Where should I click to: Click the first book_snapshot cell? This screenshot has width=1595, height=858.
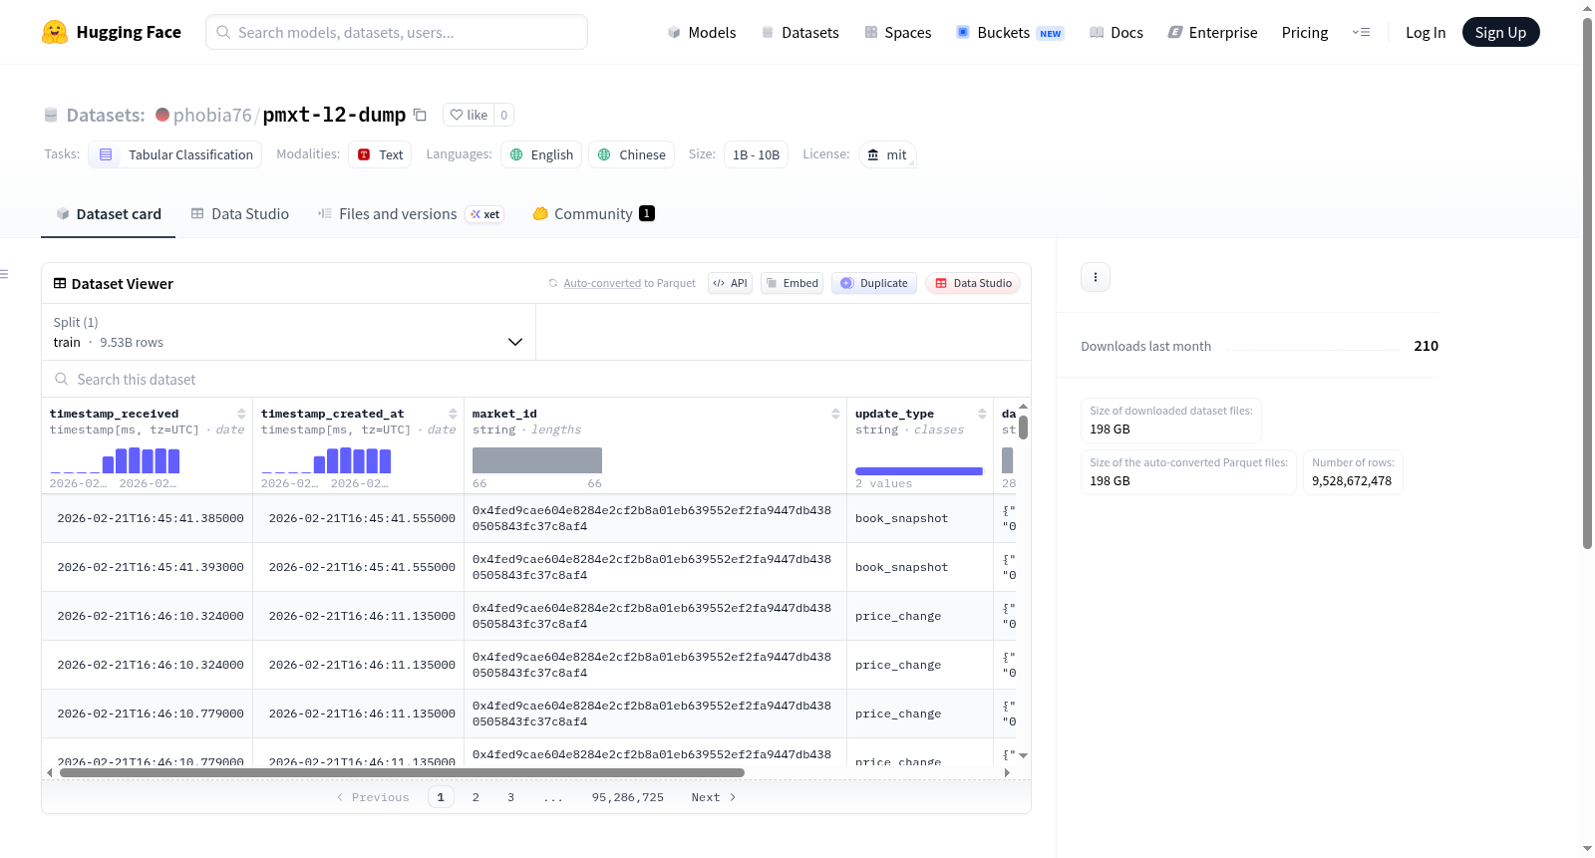[920, 518]
